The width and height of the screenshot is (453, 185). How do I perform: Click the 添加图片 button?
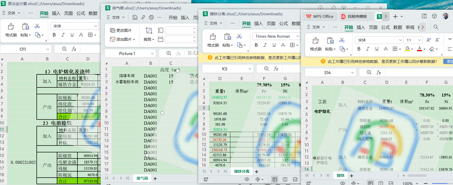[122, 39]
